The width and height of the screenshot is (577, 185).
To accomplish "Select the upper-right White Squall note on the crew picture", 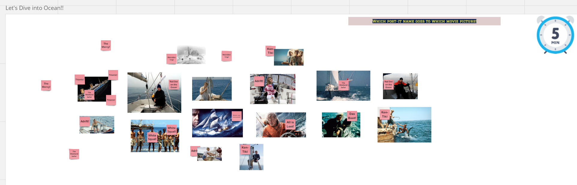I will tap(171, 130).
